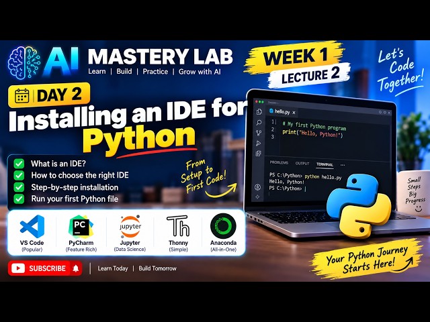Viewport: 430px width, 322px height.
Task: Click the large Python snake logo
Action: tap(359, 206)
